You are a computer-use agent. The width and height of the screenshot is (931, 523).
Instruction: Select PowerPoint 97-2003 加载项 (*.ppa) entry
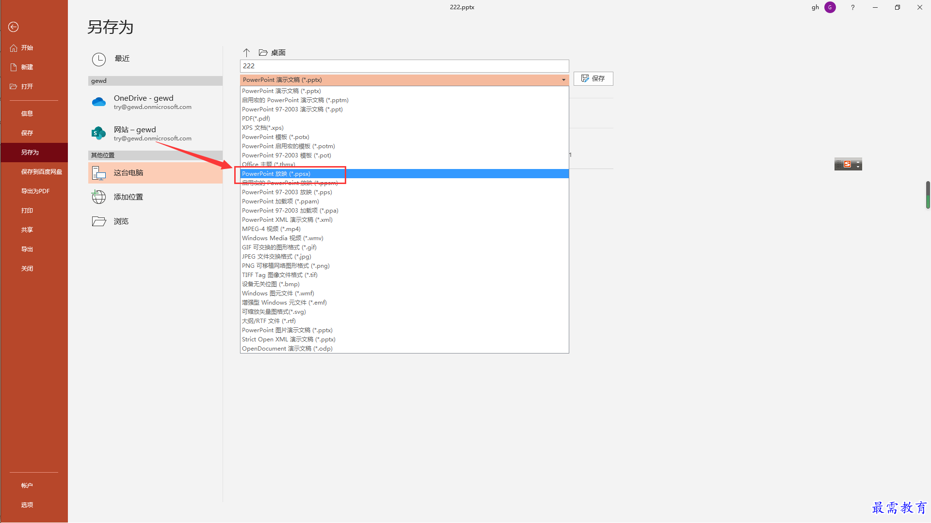coord(404,211)
